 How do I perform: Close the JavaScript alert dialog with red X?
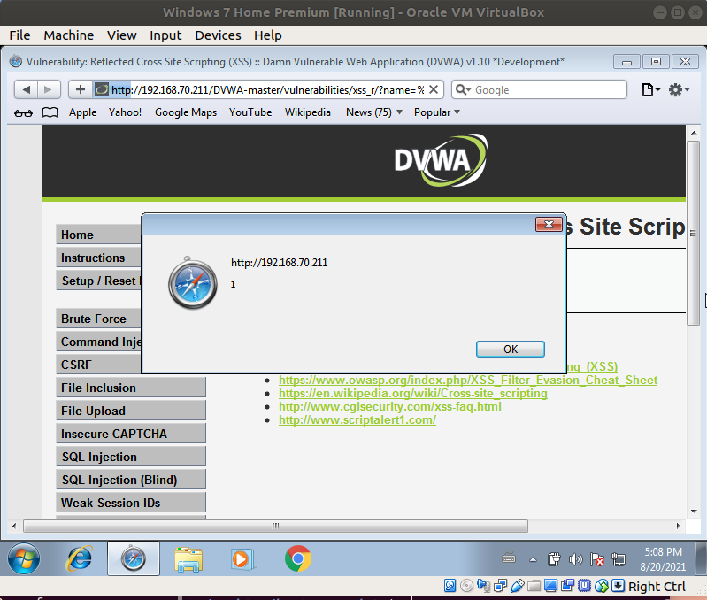pos(549,224)
